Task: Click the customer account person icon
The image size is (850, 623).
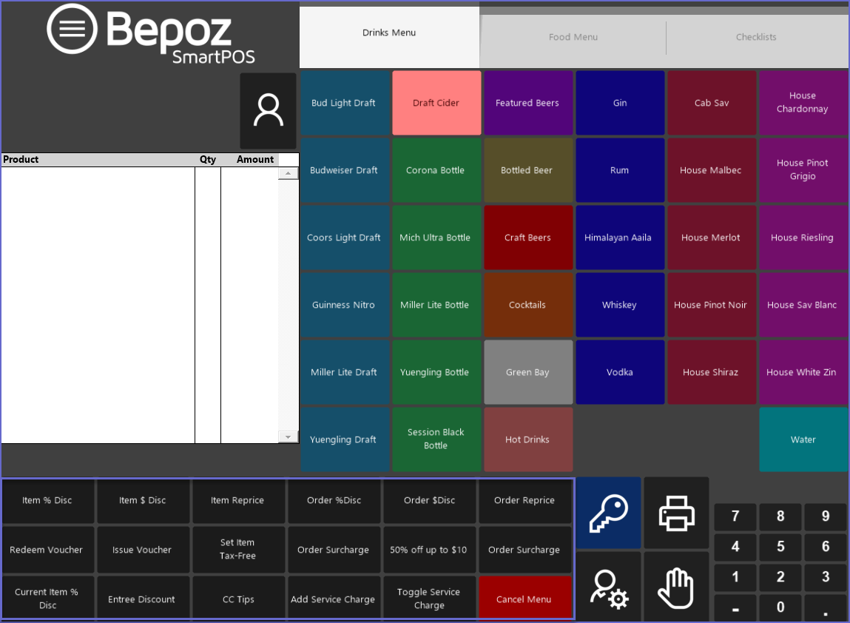Action: click(268, 111)
